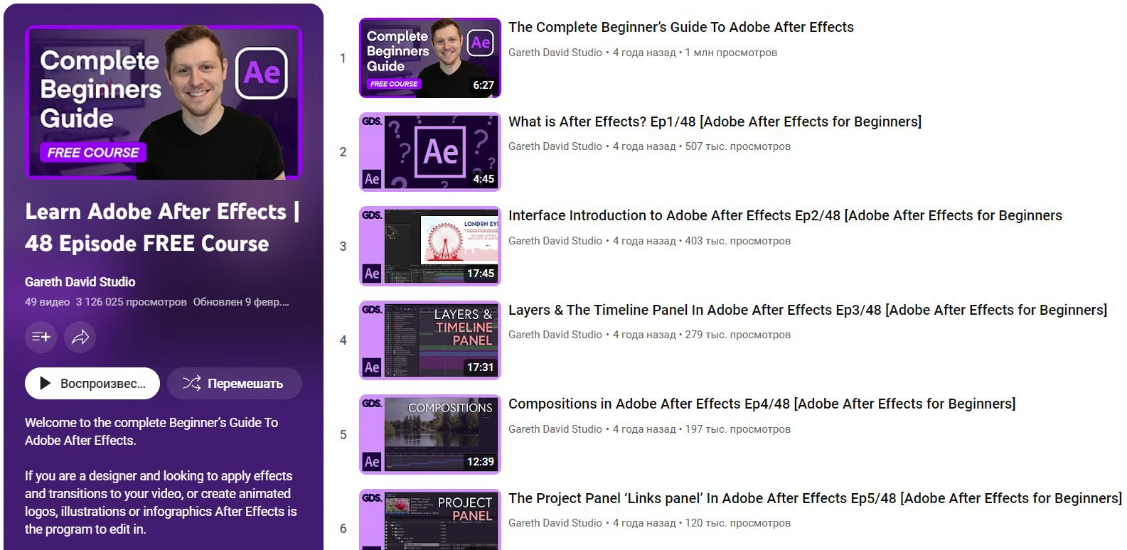
Task: Click the channel name under the 507 тыс. video
Action: (x=555, y=146)
